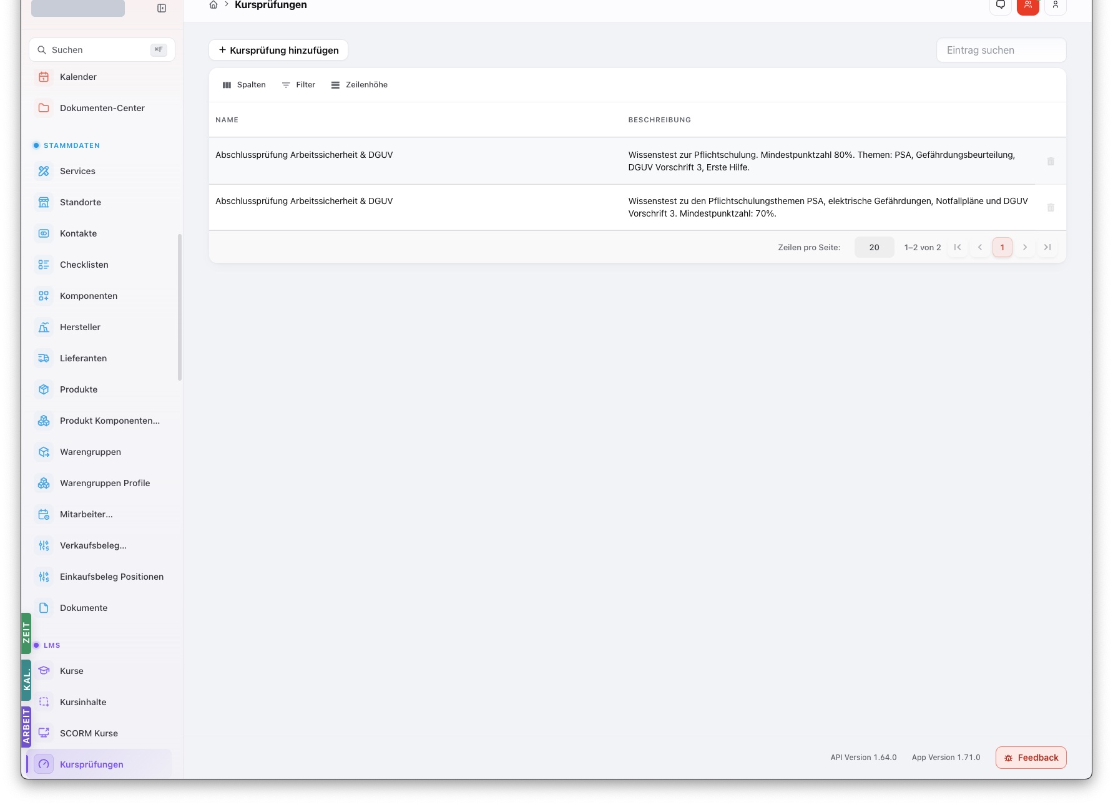Click the Produkt Komponenten icon
1113x805 pixels.
pos(44,421)
